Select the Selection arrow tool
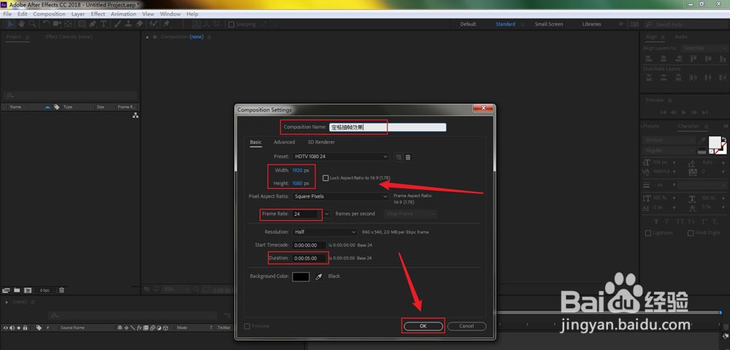The width and height of the screenshot is (730, 350). [x=11, y=24]
